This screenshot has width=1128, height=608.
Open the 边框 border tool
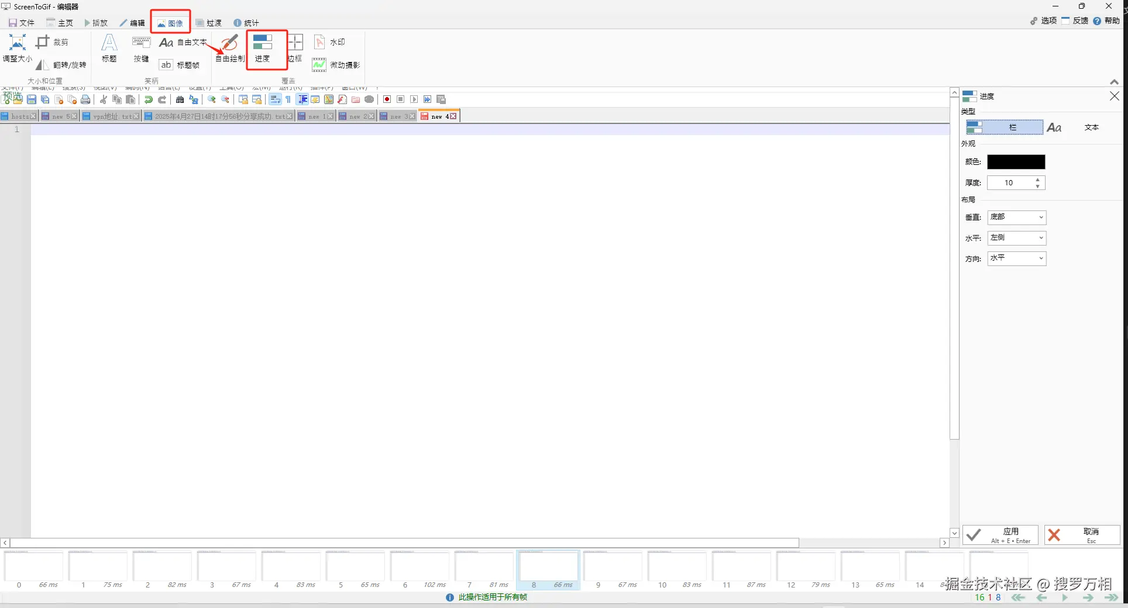(x=295, y=49)
